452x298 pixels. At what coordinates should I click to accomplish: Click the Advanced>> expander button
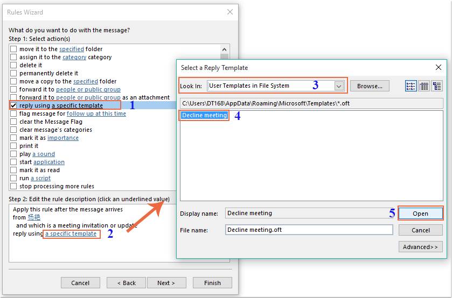click(x=420, y=247)
